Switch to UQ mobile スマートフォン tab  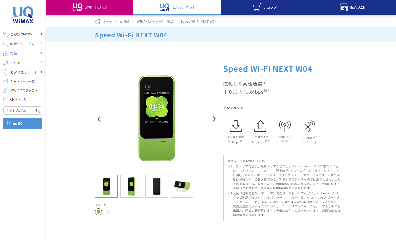89,7
